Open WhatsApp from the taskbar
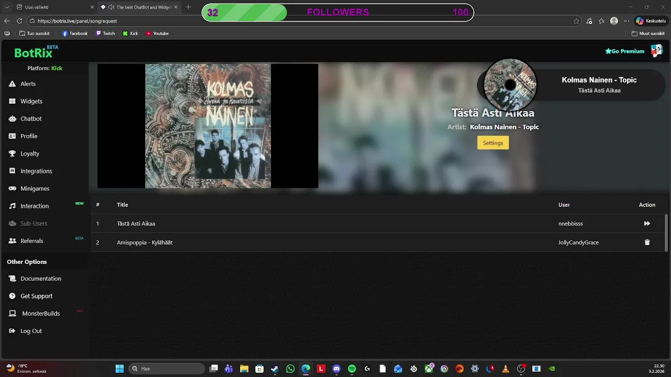 [x=290, y=369]
